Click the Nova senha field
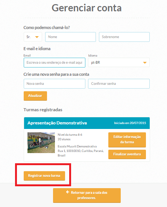Viewport: 167px width, 207px height. (x=55, y=84)
